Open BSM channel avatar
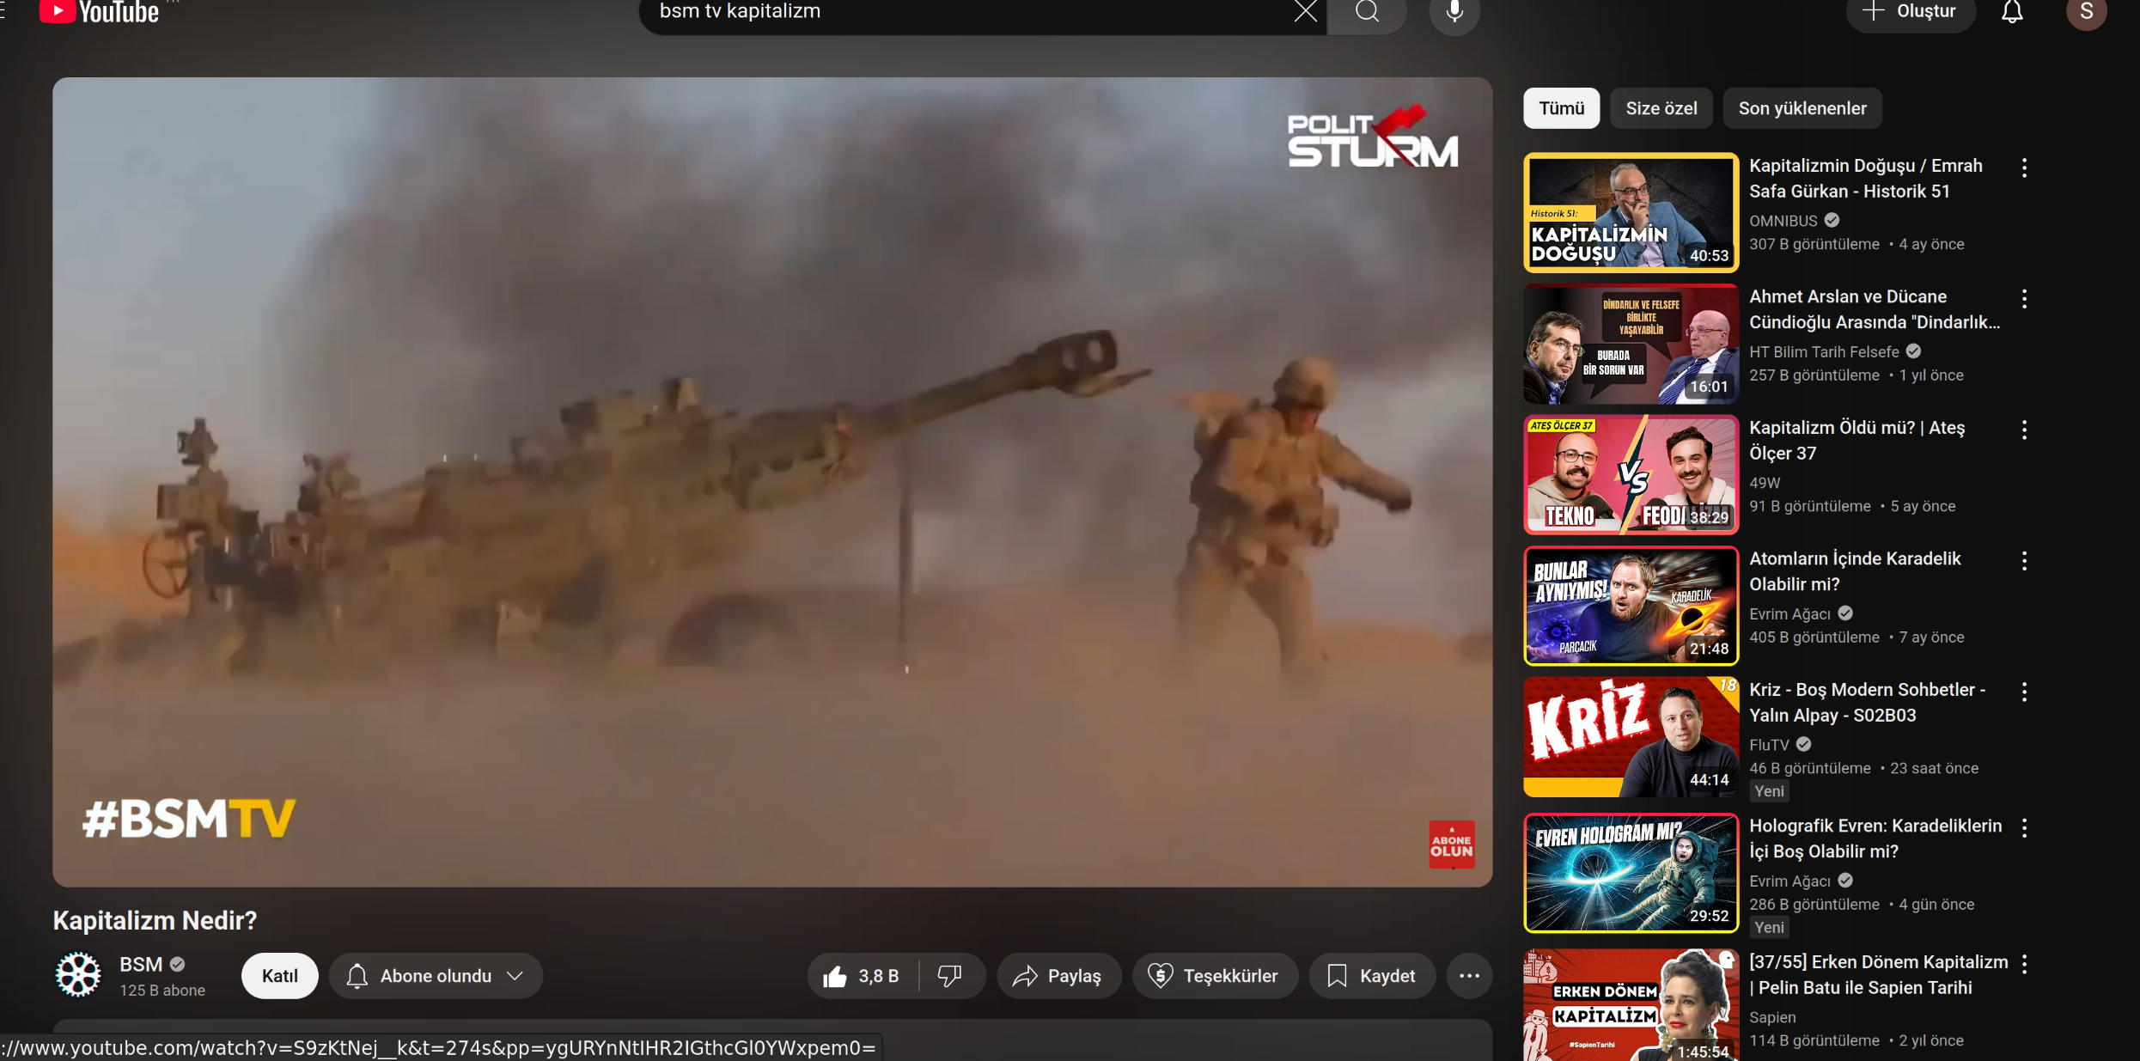The image size is (2140, 1061). pos(78,974)
